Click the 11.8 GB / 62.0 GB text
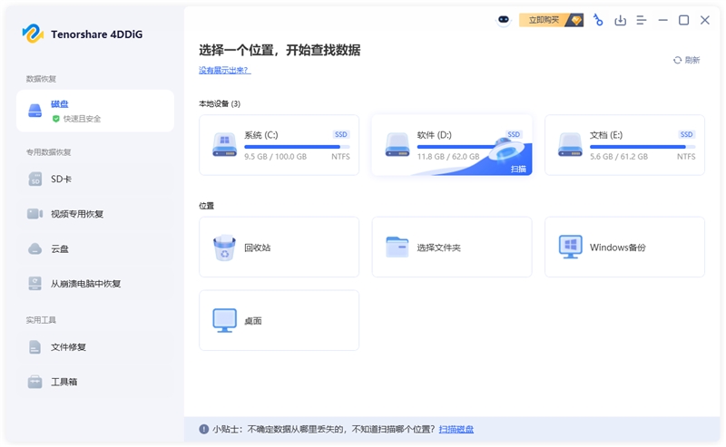Image resolution: width=726 pixels, height=447 pixels. pos(448,157)
